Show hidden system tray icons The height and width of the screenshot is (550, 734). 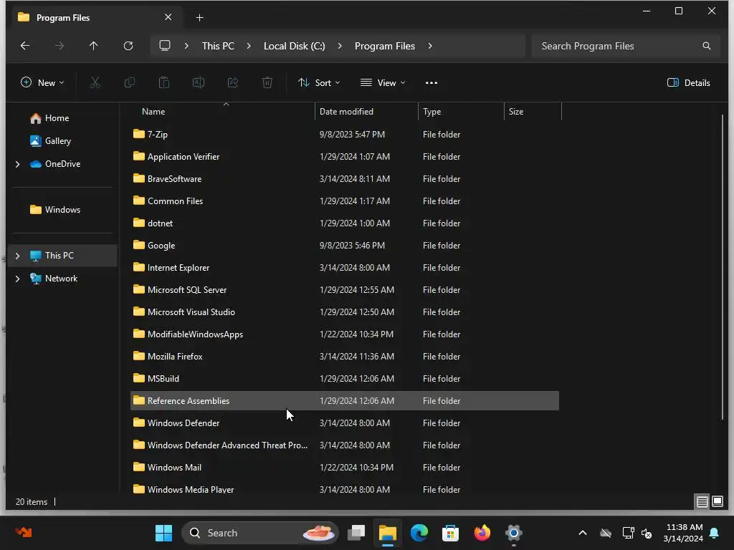[x=583, y=533]
